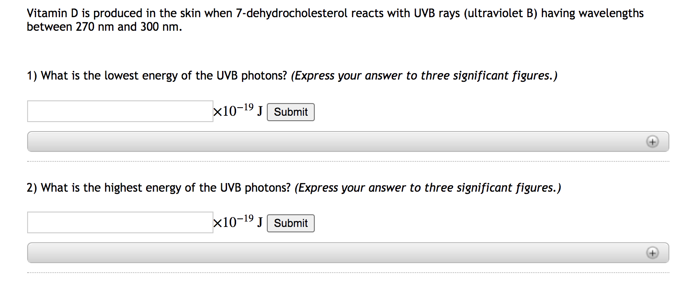682x283 pixels.
Task: Focus the lowest energy answer input field
Action: pos(120,111)
